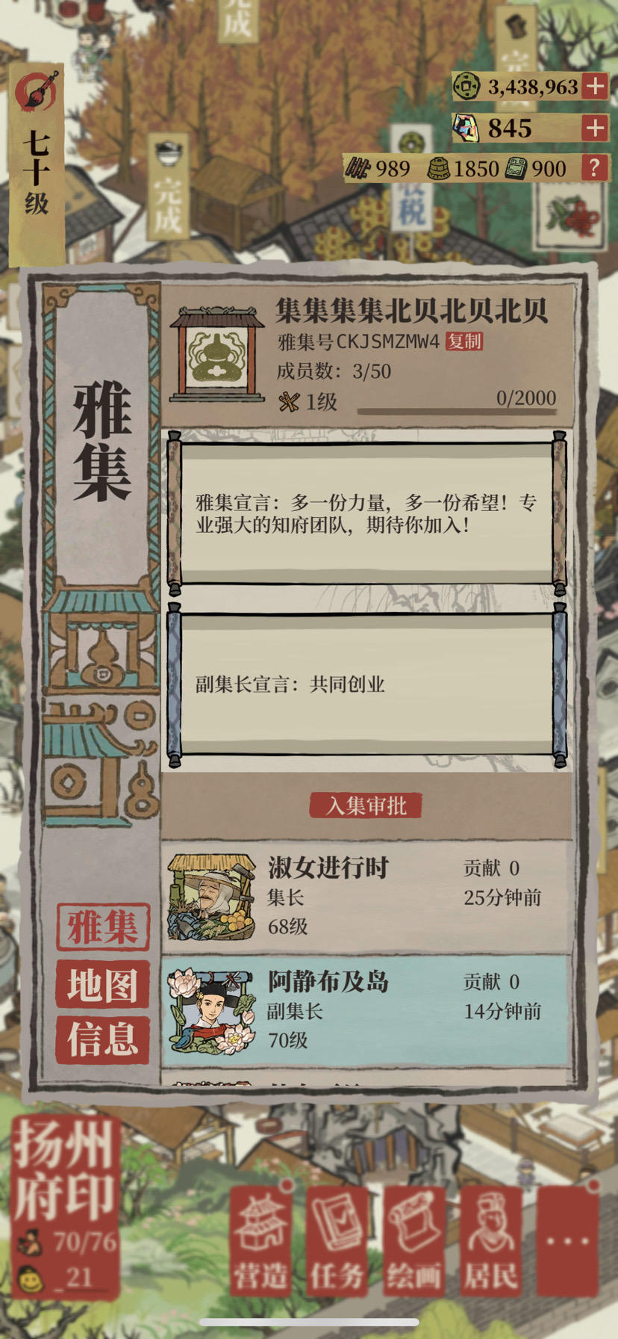This screenshot has width=618, height=1339.
Task: Collect the 完成 banner with the bowl icon
Action: (x=169, y=187)
